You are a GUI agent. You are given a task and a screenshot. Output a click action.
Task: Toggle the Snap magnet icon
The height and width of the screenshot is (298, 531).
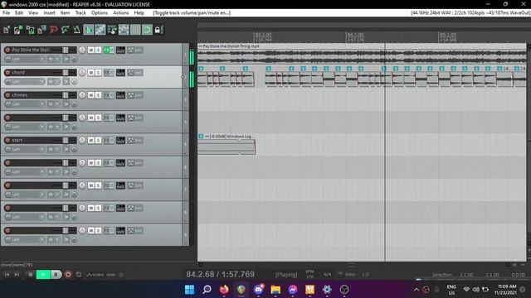[148, 30]
